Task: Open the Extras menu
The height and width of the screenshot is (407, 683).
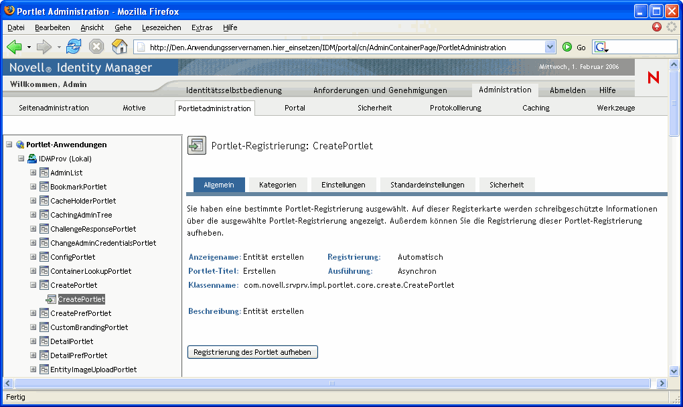Action: [202, 27]
